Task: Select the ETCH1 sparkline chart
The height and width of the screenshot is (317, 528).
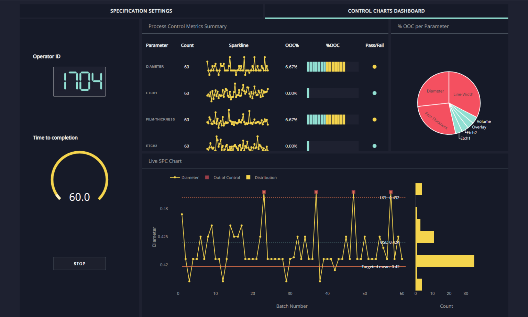Action: [238, 93]
